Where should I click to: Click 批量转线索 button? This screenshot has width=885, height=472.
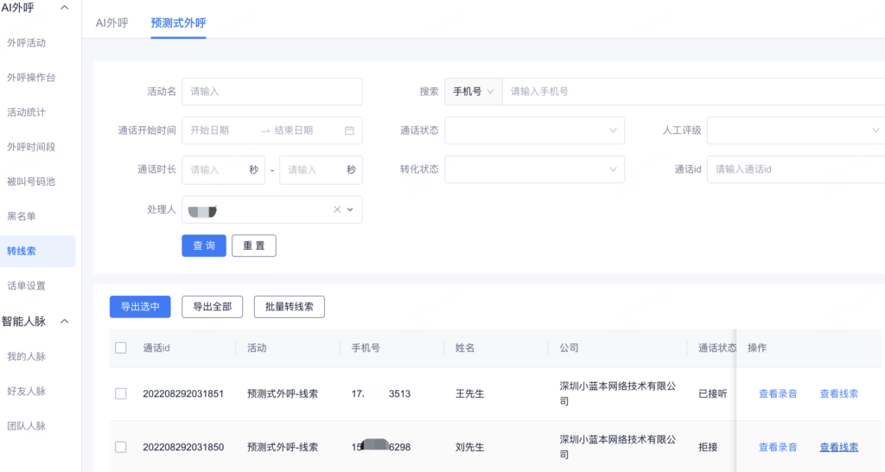tap(289, 306)
